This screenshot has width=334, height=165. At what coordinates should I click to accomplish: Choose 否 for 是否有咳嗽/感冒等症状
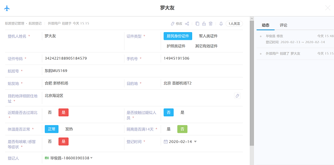point(50,141)
